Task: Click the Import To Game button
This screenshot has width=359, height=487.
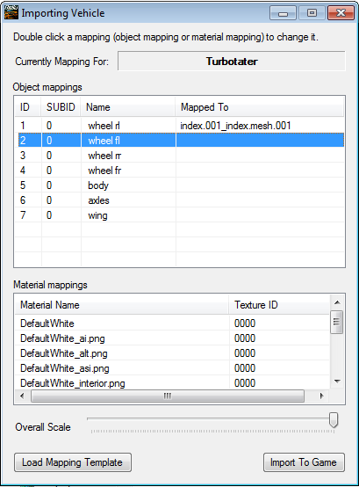Action: pos(304,462)
